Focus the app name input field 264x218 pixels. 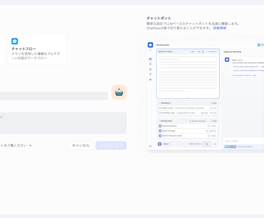[x=54, y=96]
